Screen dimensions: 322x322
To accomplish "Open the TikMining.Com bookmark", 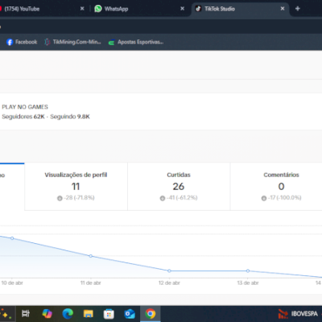I will tap(72, 42).
